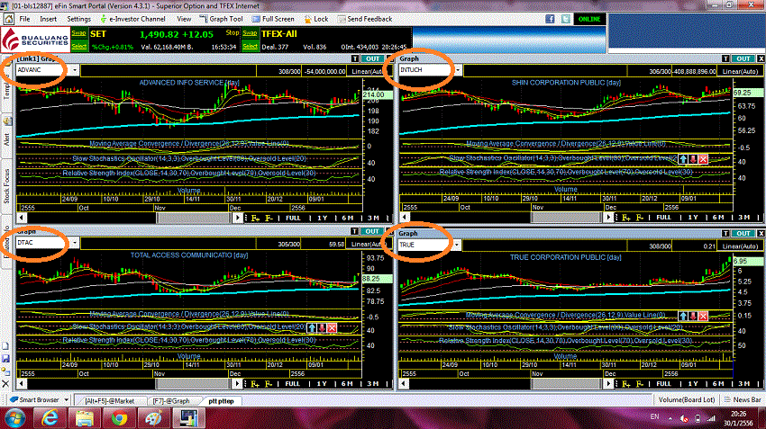
Task: Move MACD indicator down in TRUE graph
Action: [693, 316]
